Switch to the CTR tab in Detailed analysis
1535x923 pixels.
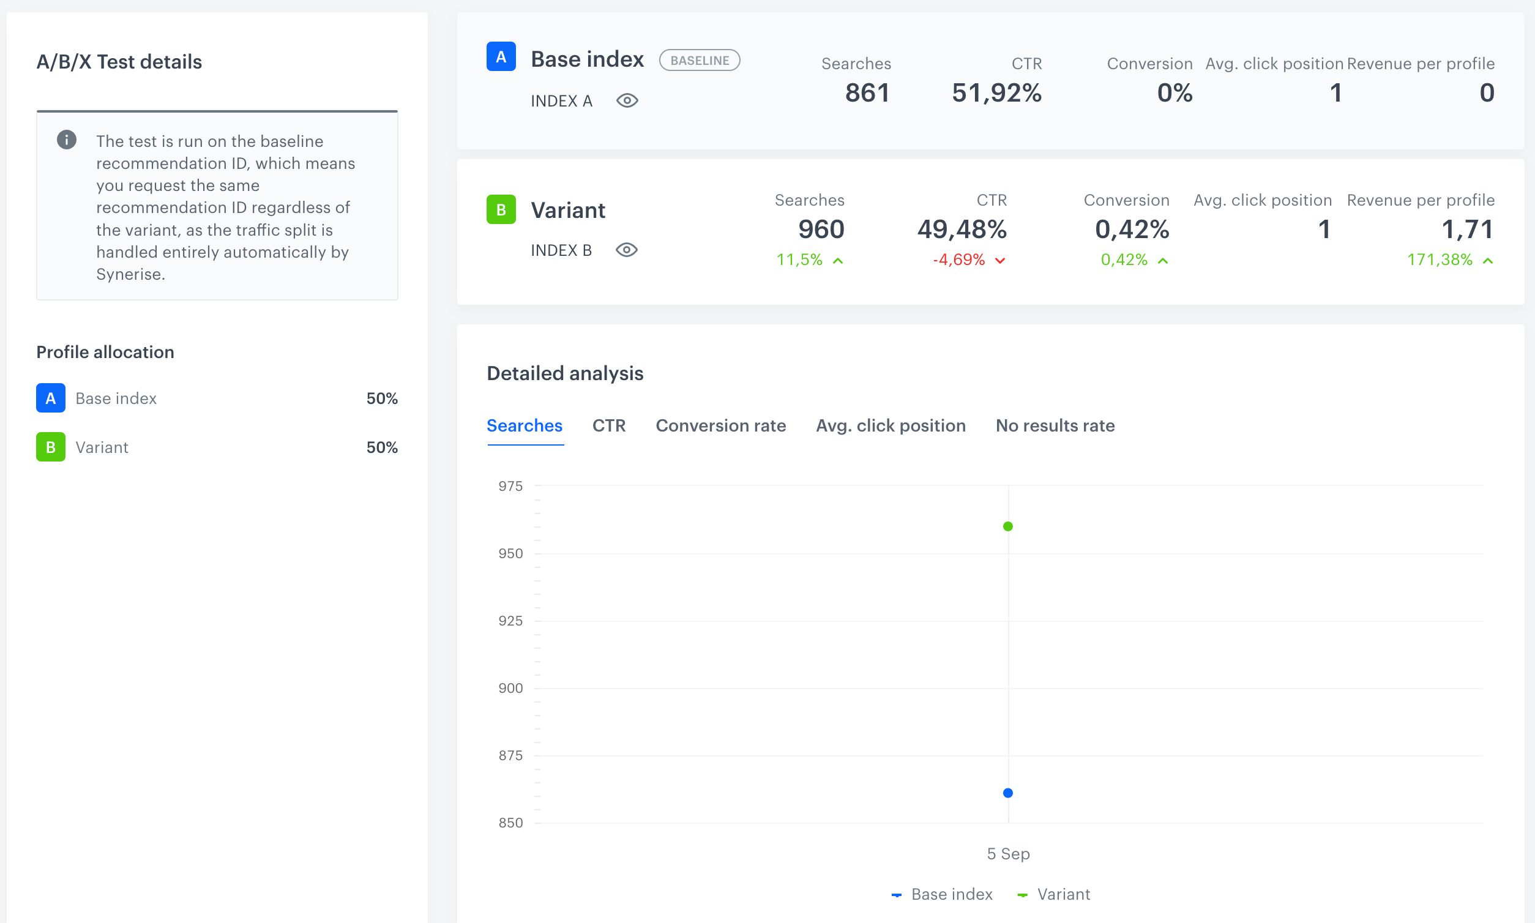coord(608,425)
